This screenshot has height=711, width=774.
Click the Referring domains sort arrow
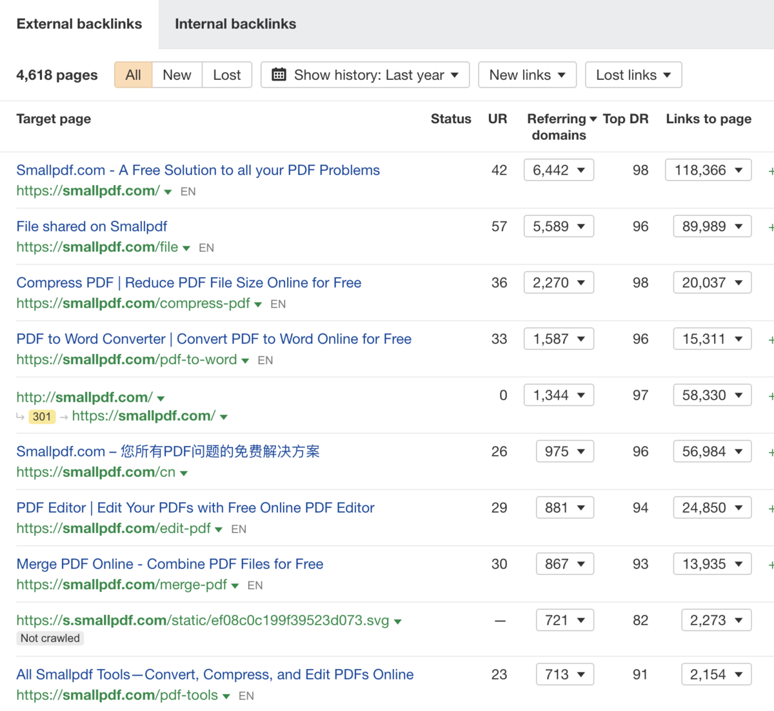pos(593,119)
